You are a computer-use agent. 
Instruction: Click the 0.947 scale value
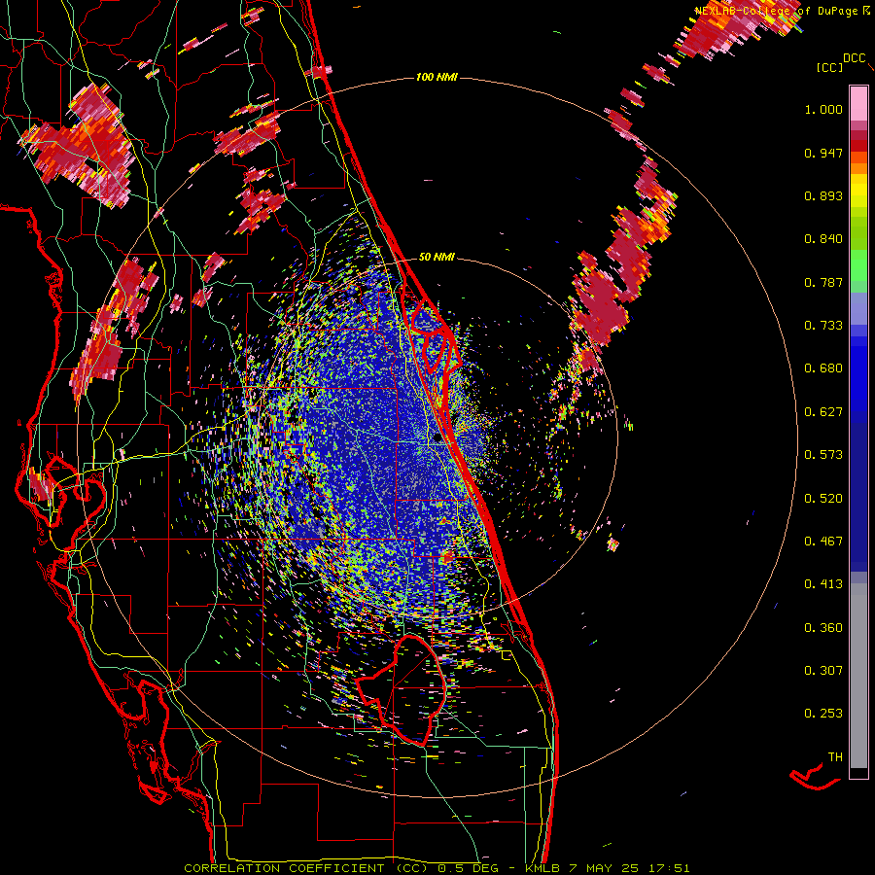click(x=823, y=153)
